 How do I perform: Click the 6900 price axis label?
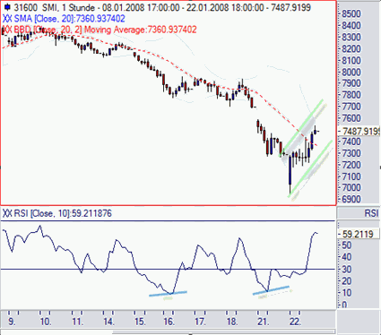coord(351,199)
